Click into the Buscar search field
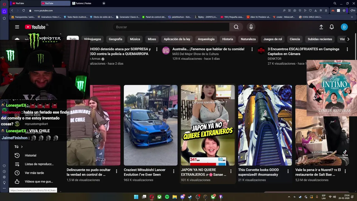The image size is (357, 201). 171,27
